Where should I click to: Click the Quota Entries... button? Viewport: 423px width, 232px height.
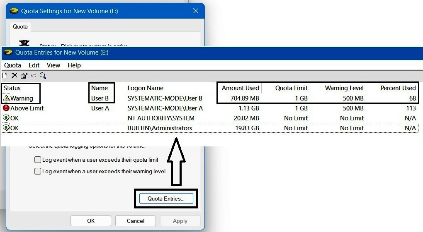click(x=166, y=199)
